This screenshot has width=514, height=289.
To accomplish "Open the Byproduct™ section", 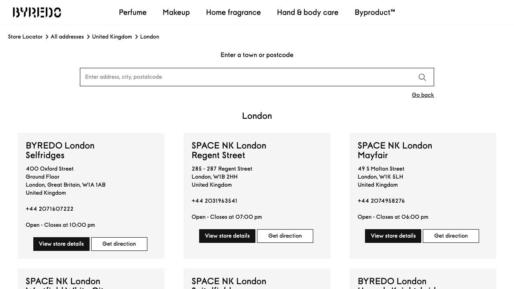I will tap(375, 12).
